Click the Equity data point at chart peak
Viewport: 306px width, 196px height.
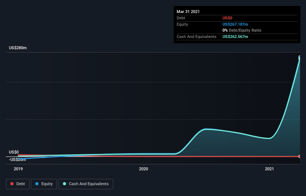click(300, 57)
